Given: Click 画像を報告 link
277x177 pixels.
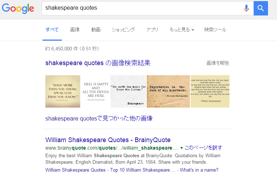Looking at the screenshot, I should pos(218,63).
